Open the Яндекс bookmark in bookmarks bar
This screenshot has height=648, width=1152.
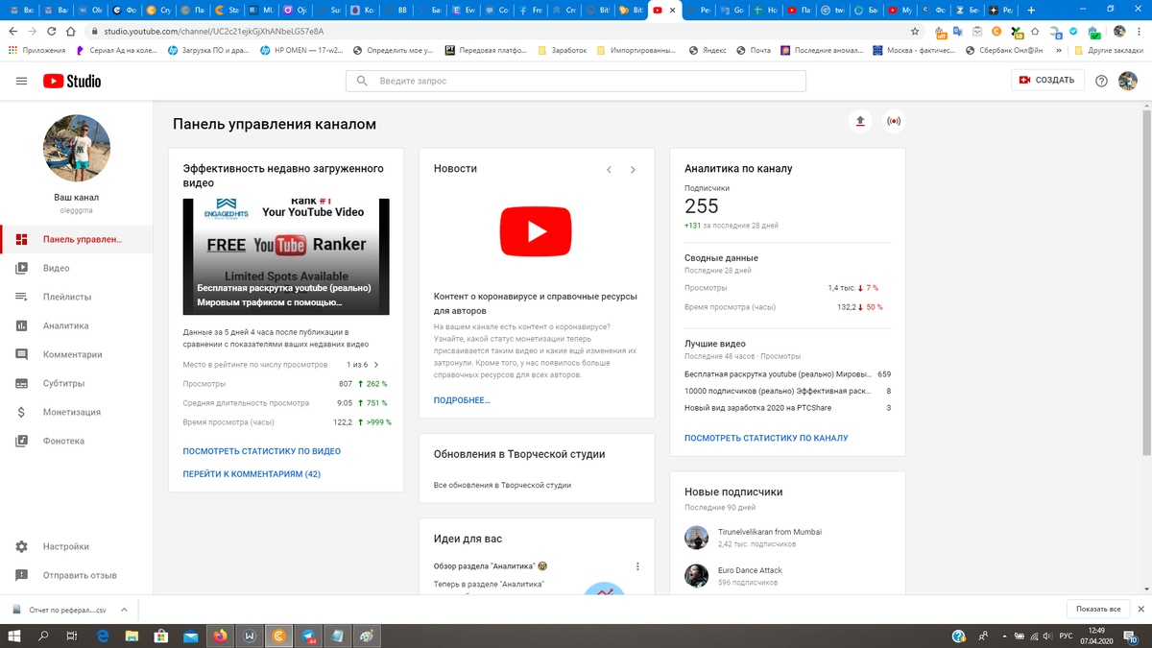pyautogui.click(x=707, y=50)
